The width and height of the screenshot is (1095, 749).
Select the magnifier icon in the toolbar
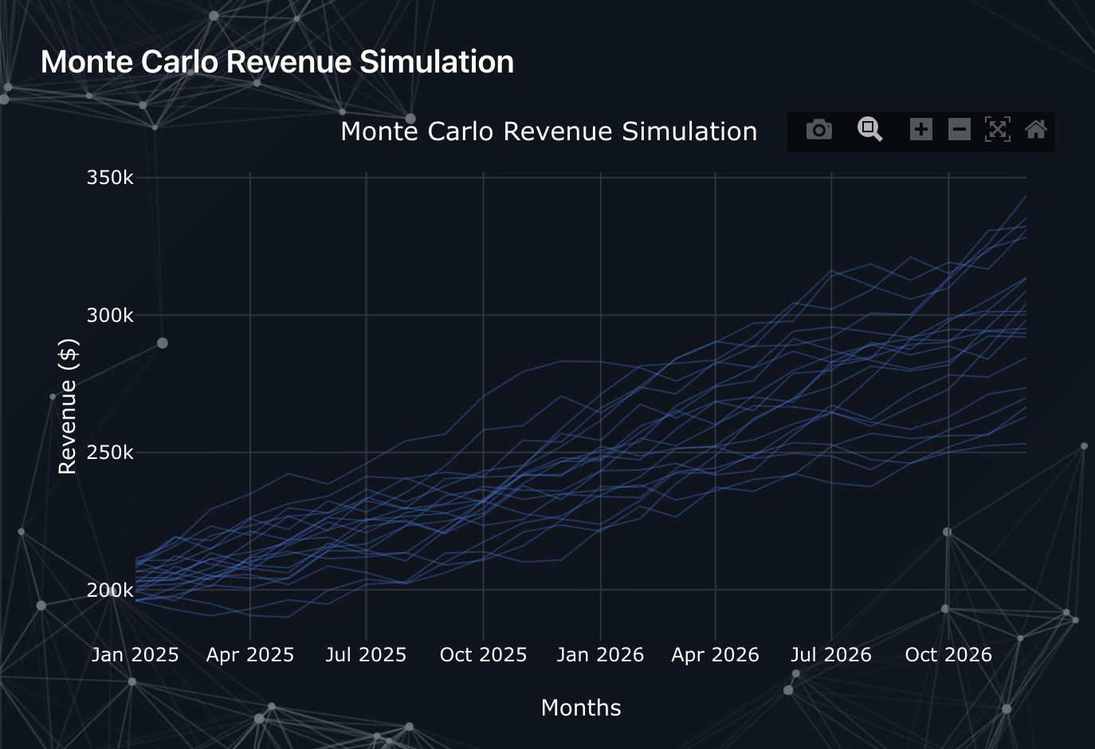pyautogui.click(x=869, y=129)
